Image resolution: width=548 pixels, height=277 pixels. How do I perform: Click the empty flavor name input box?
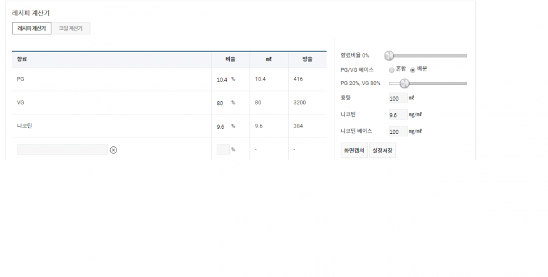coord(62,149)
